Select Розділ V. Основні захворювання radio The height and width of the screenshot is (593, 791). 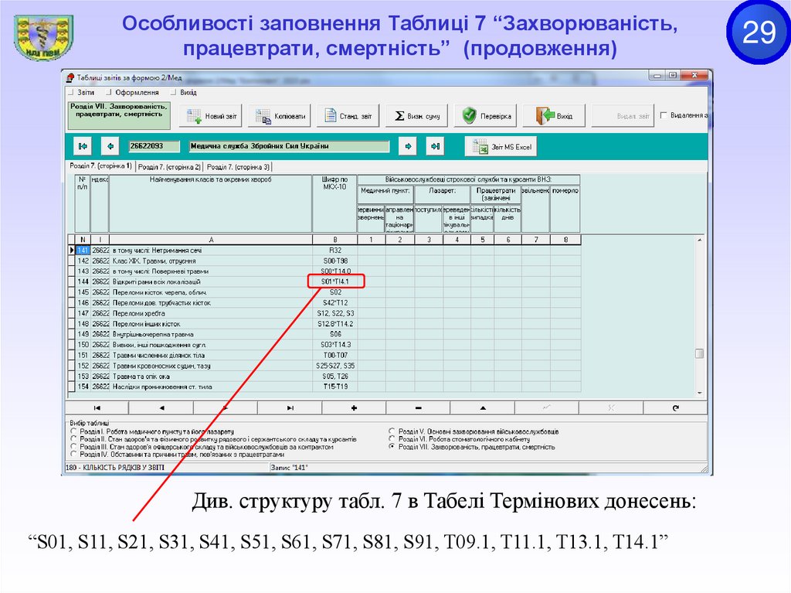392,431
